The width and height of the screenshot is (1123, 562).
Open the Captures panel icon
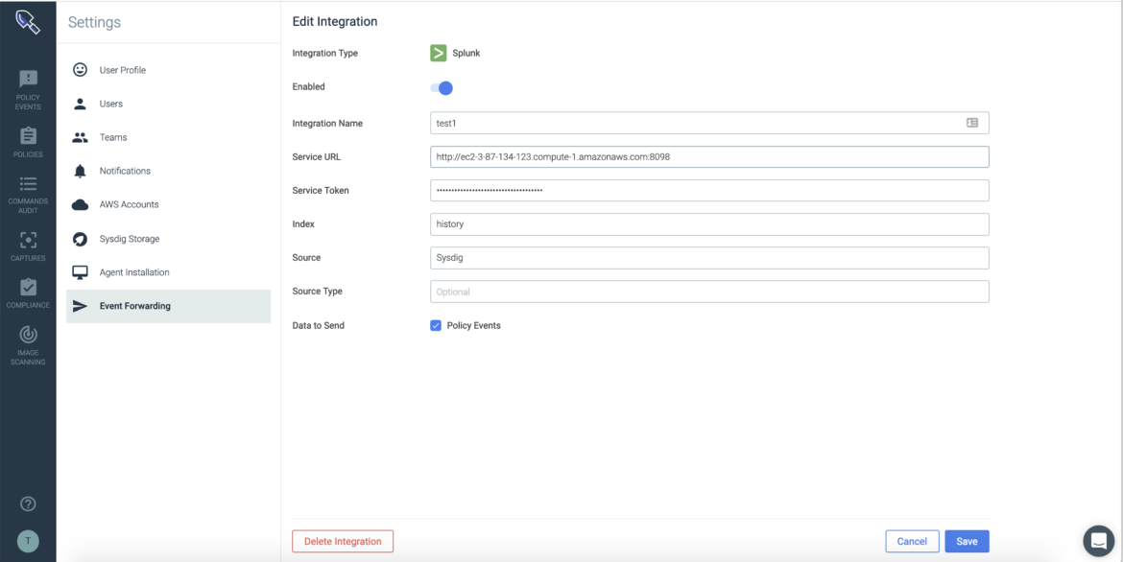coord(28,242)
